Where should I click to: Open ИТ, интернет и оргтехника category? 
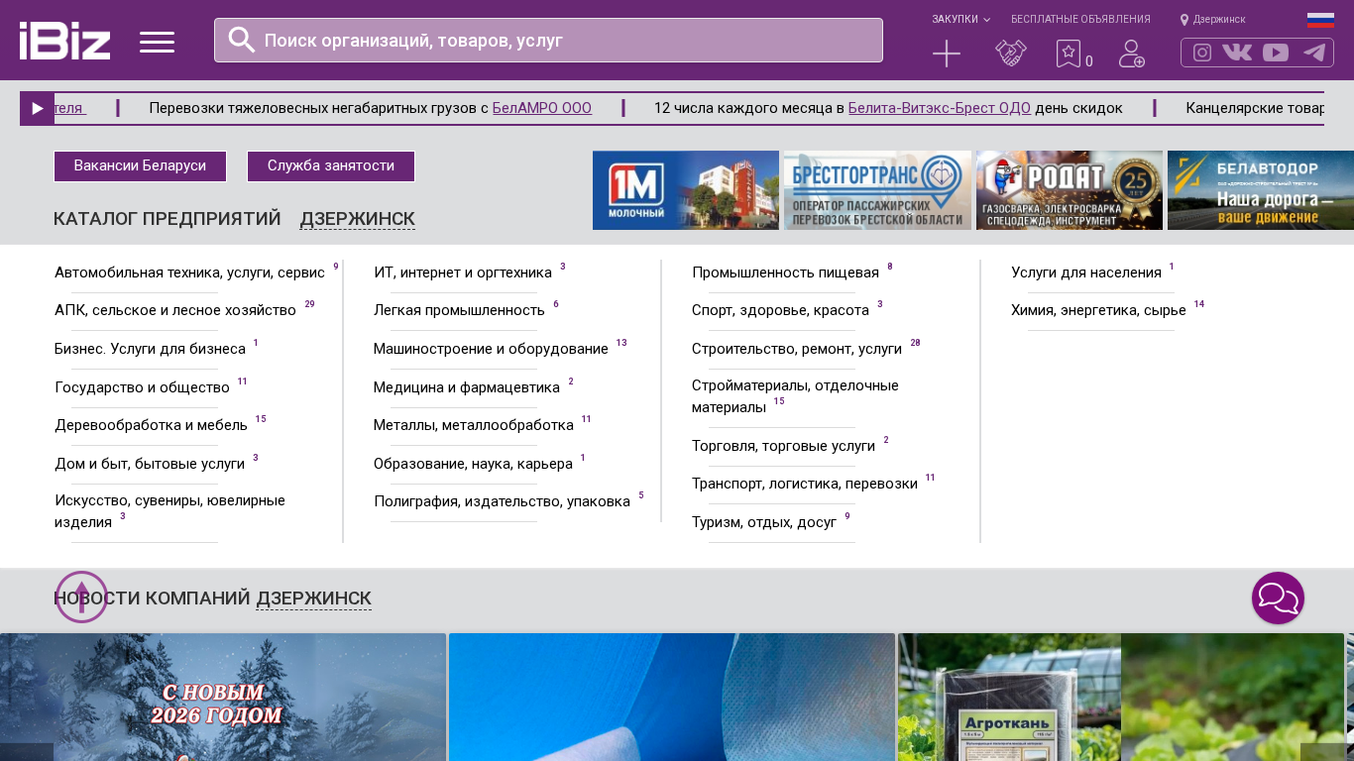[x=463, y=272]
